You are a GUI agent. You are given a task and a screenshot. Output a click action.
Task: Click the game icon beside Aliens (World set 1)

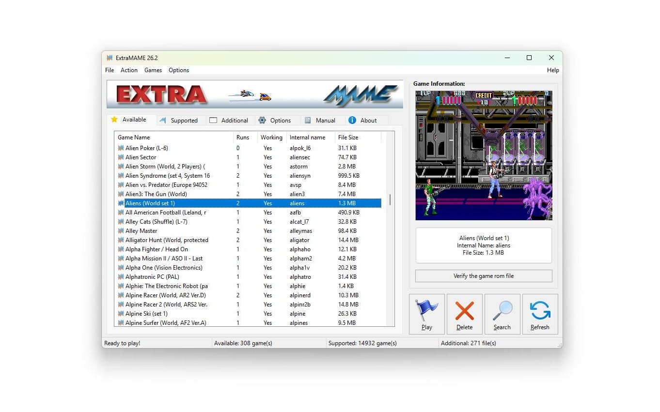click(x=121, y=203)
